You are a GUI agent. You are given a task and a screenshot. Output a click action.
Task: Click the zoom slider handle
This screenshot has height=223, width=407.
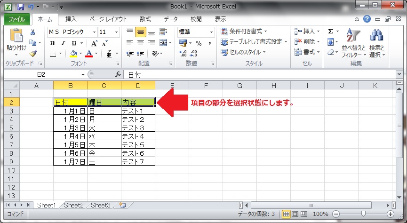[363, 214]
